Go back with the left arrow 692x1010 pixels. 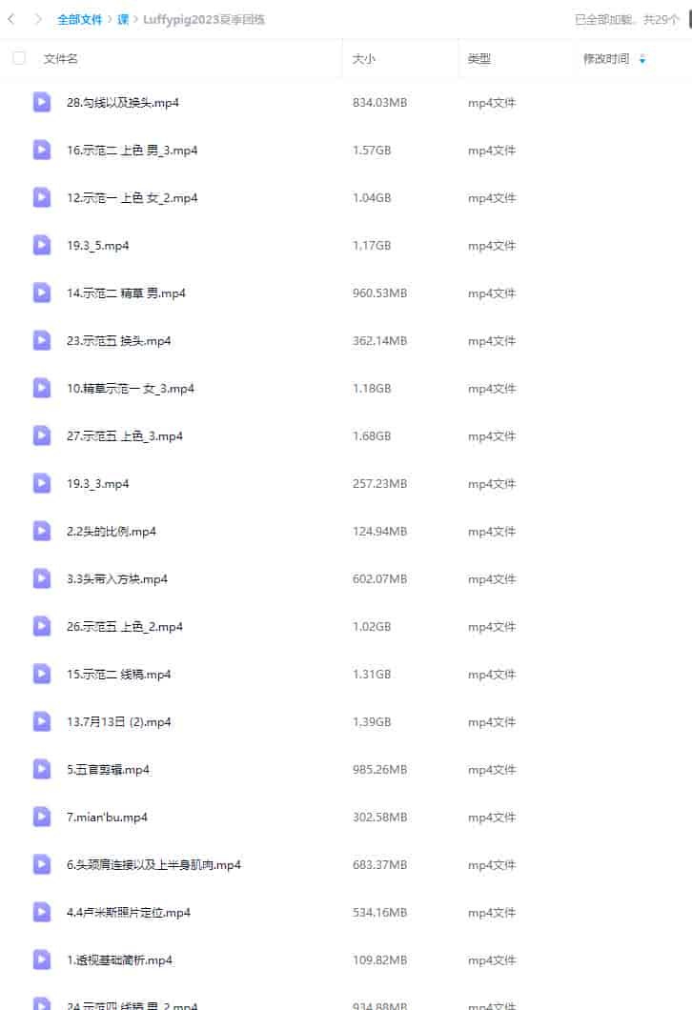point(10,19)
